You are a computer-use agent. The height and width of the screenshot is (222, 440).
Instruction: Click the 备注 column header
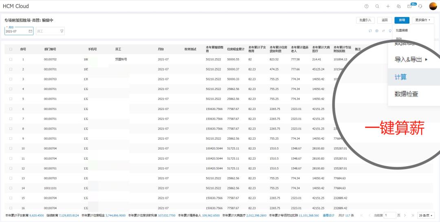pyautogui.click(x=358, y=49)
